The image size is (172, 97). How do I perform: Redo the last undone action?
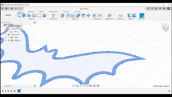click(20, 8)
